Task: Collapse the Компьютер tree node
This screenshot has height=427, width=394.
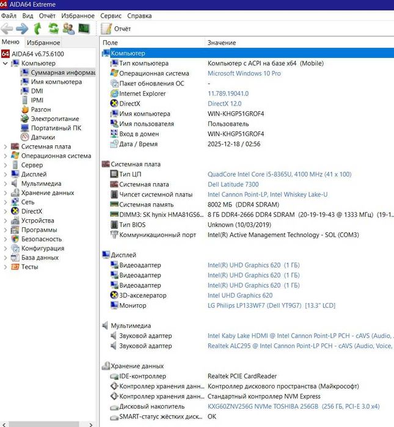Action: tap(5, 63)
